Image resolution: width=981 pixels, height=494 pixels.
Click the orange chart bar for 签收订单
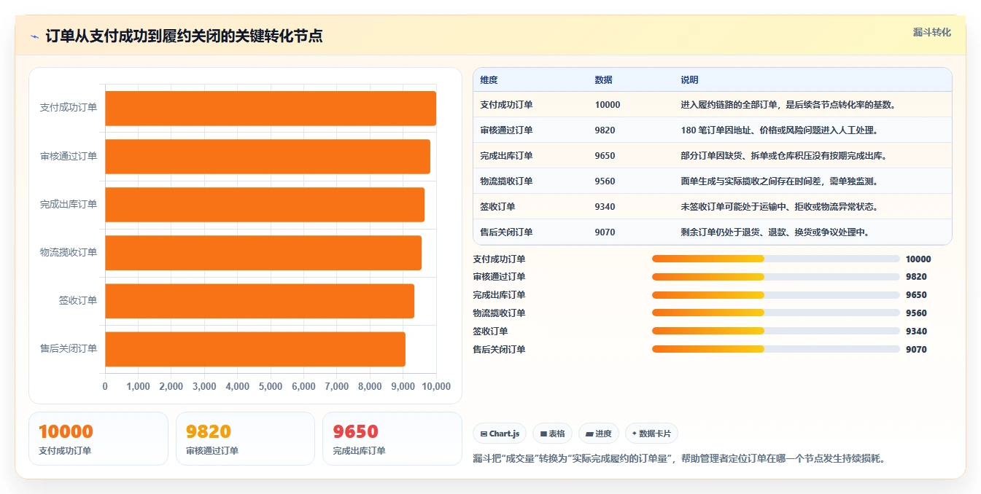pos(260,301)
